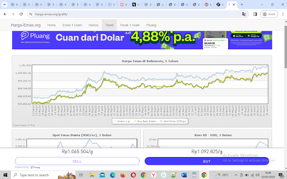Tap the App Store badge in banner
This screenshot has height=179, width=287.
(239, 36)
